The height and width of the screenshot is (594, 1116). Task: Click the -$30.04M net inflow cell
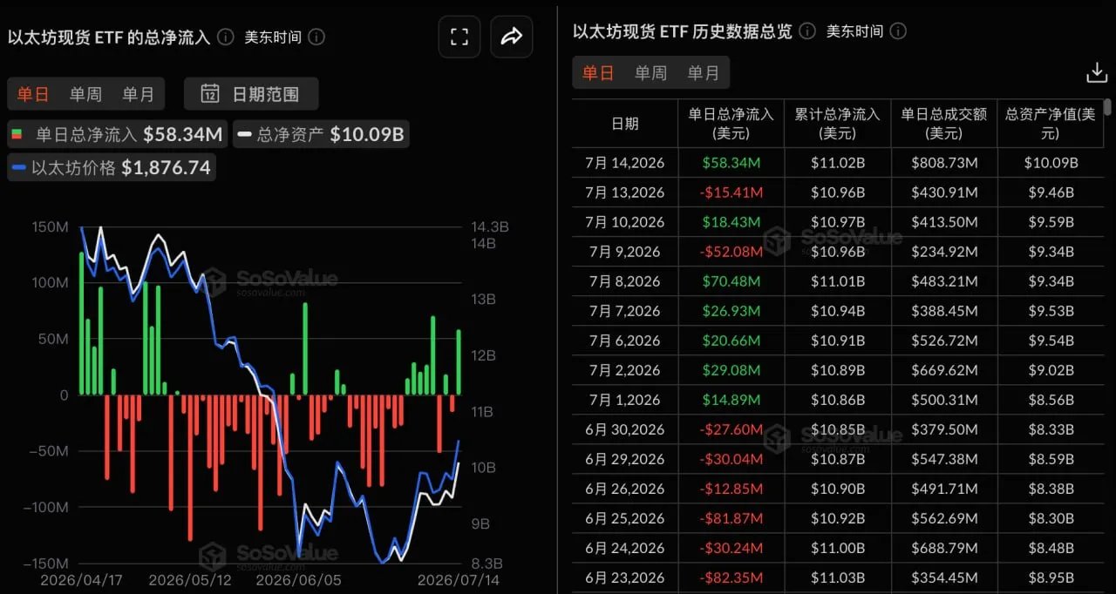click(731, 459)
